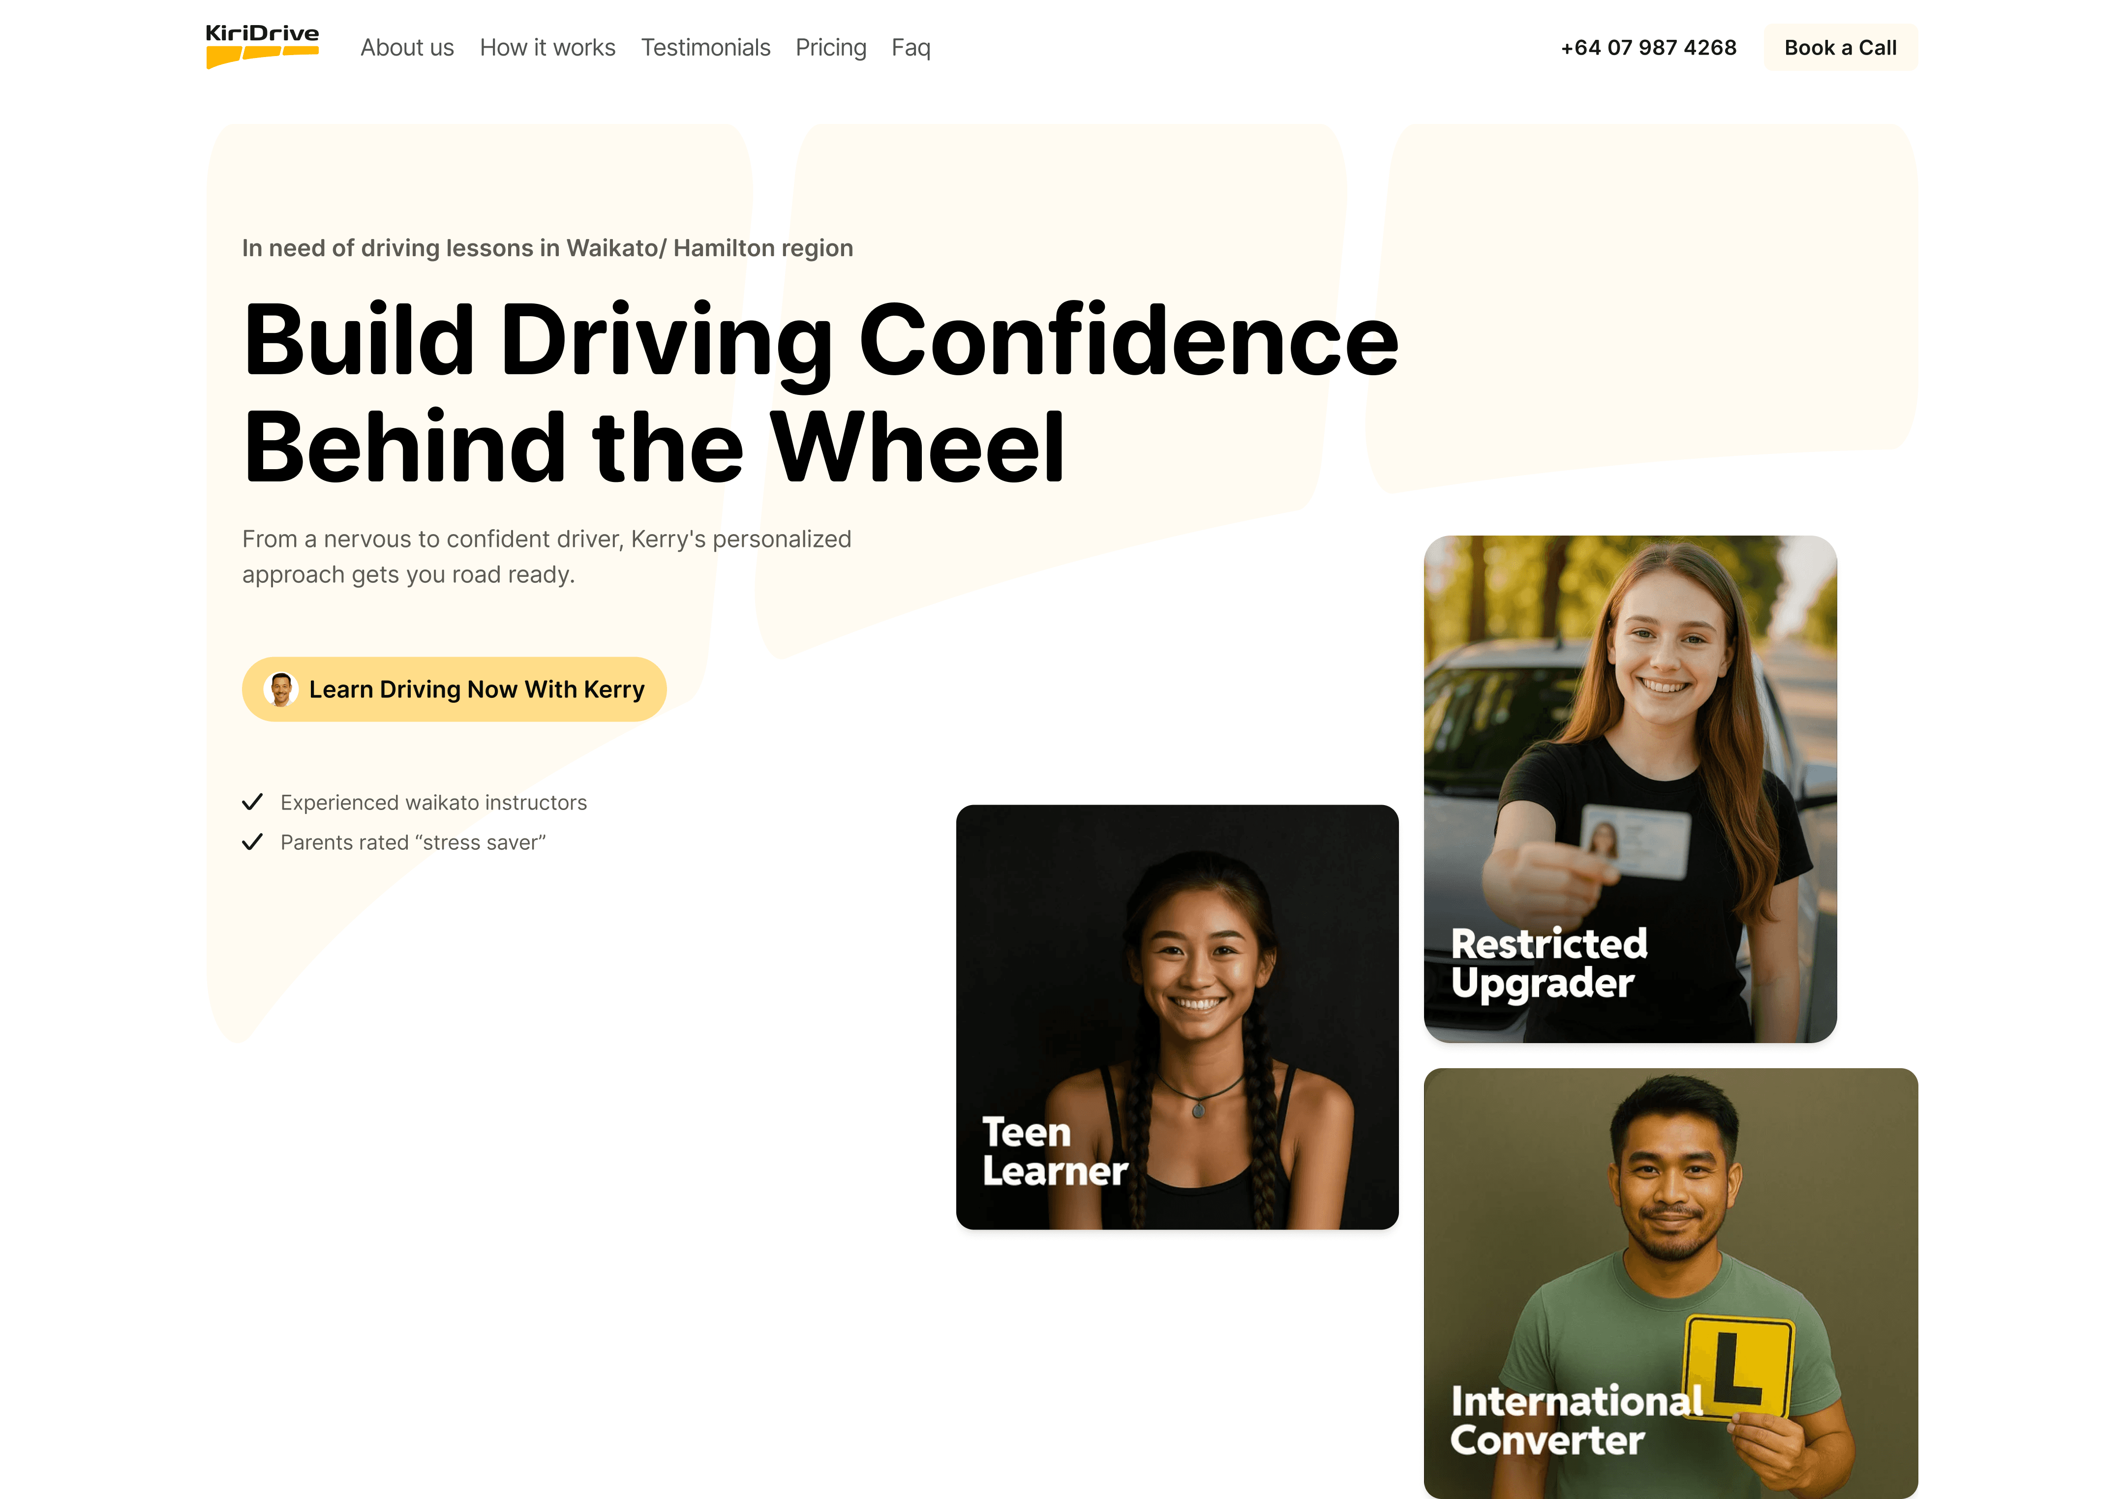Click the Experienced waikato instructors text
This screenshot has height=1499, width=2125.
pos(433,802)
